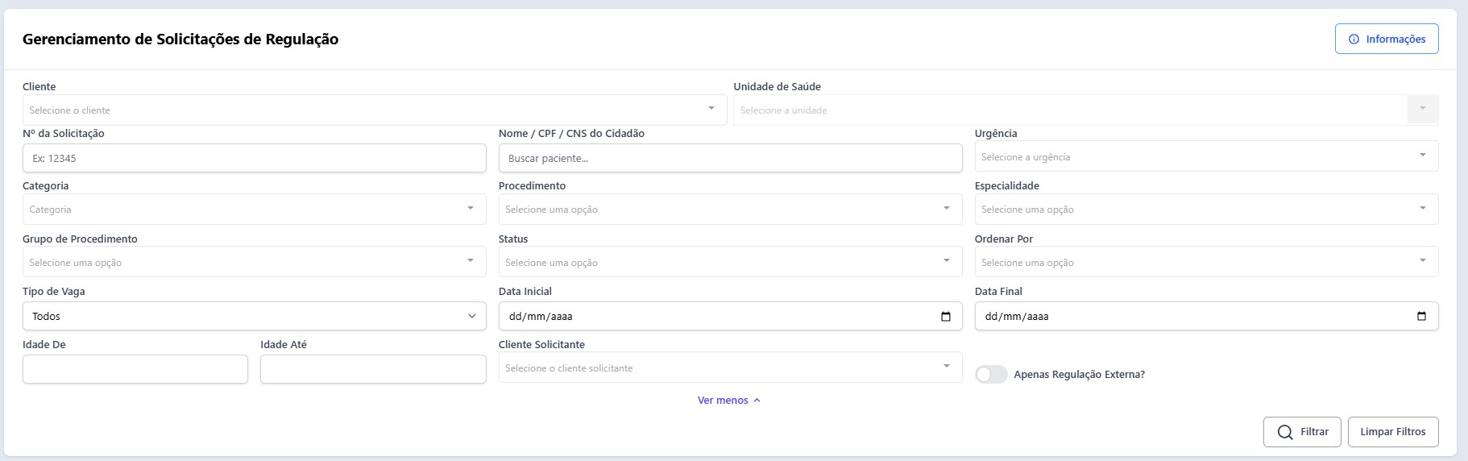Click the info icon in Informações button
This screenshot has height=461, width=1468.
(1354, 39)
